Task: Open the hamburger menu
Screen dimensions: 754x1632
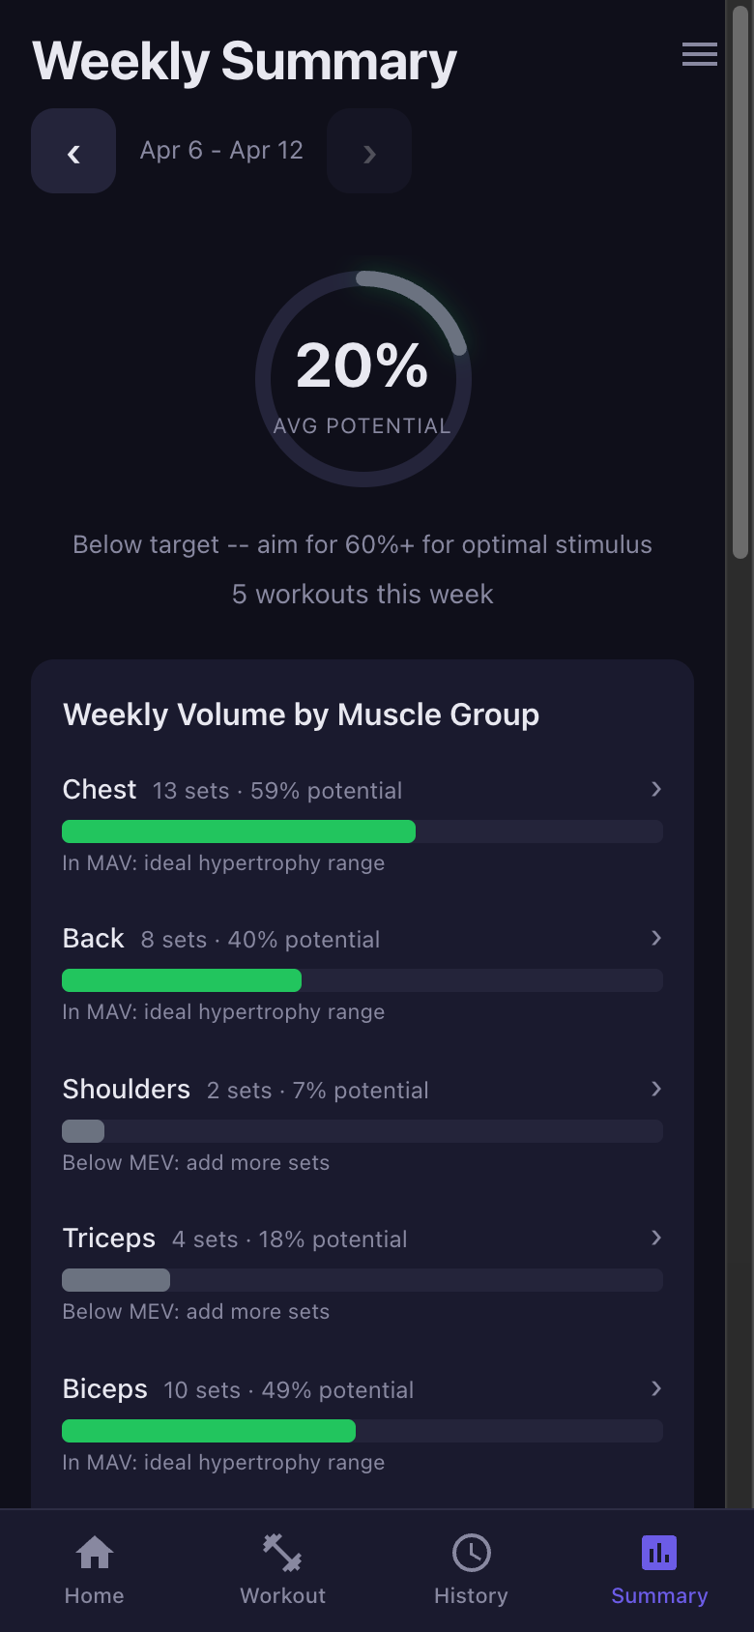Action: click(x=699, y=55)
